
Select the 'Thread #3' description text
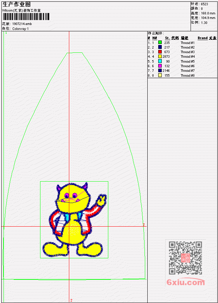[x=187, y=52]
